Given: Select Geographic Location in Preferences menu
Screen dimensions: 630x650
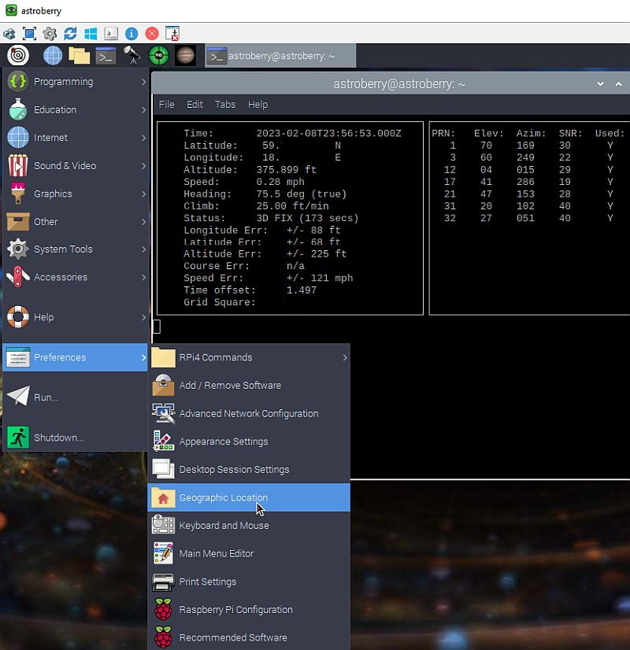Looking at the screenshot, I should click(x=249, y=497).
